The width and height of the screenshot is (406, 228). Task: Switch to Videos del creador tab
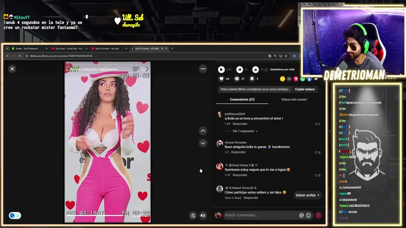[294, 99]
